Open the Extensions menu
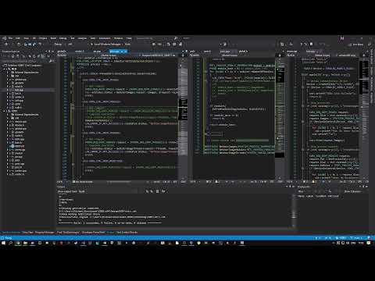This screenshot has width=375, height=281. [105, 38]
